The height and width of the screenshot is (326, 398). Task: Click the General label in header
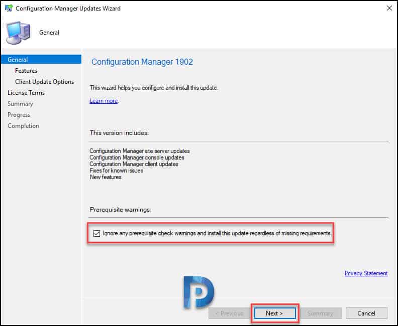pyautogui.click(x=49, y=33)
